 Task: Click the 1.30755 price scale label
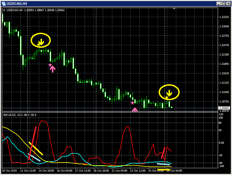click(x=224, y=102)
